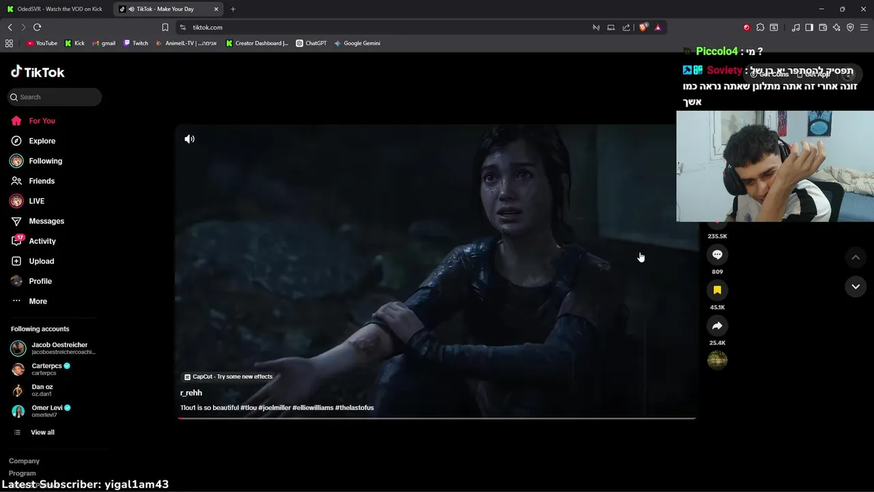Viewport: 874px width, 492px height.
Task: Go to the previous video with up chevron
Action: pos(856,257)
